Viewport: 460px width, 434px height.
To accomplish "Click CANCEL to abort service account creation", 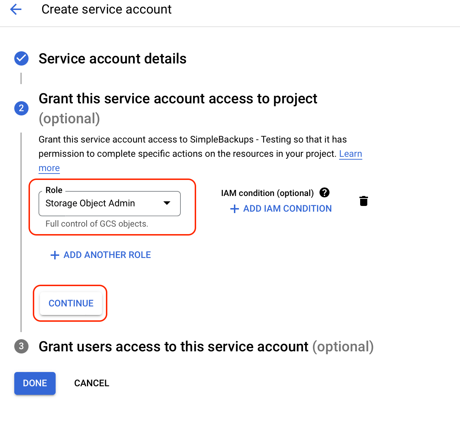I will (x=91, y=383).
